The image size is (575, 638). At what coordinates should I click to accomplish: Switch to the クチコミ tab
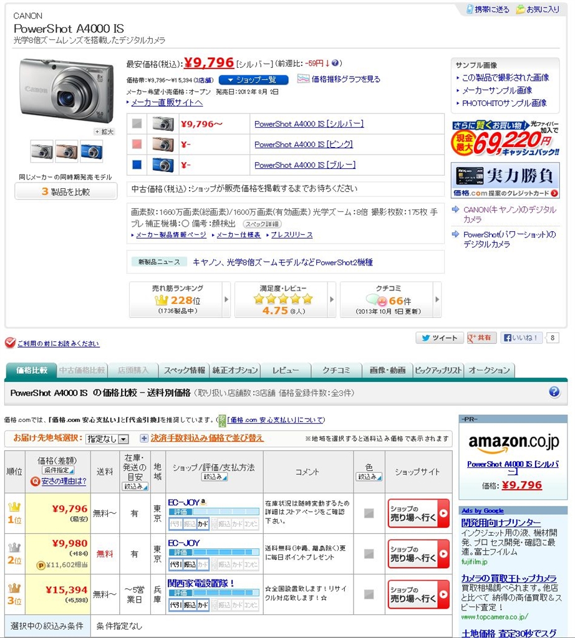(x=336, y=370)
